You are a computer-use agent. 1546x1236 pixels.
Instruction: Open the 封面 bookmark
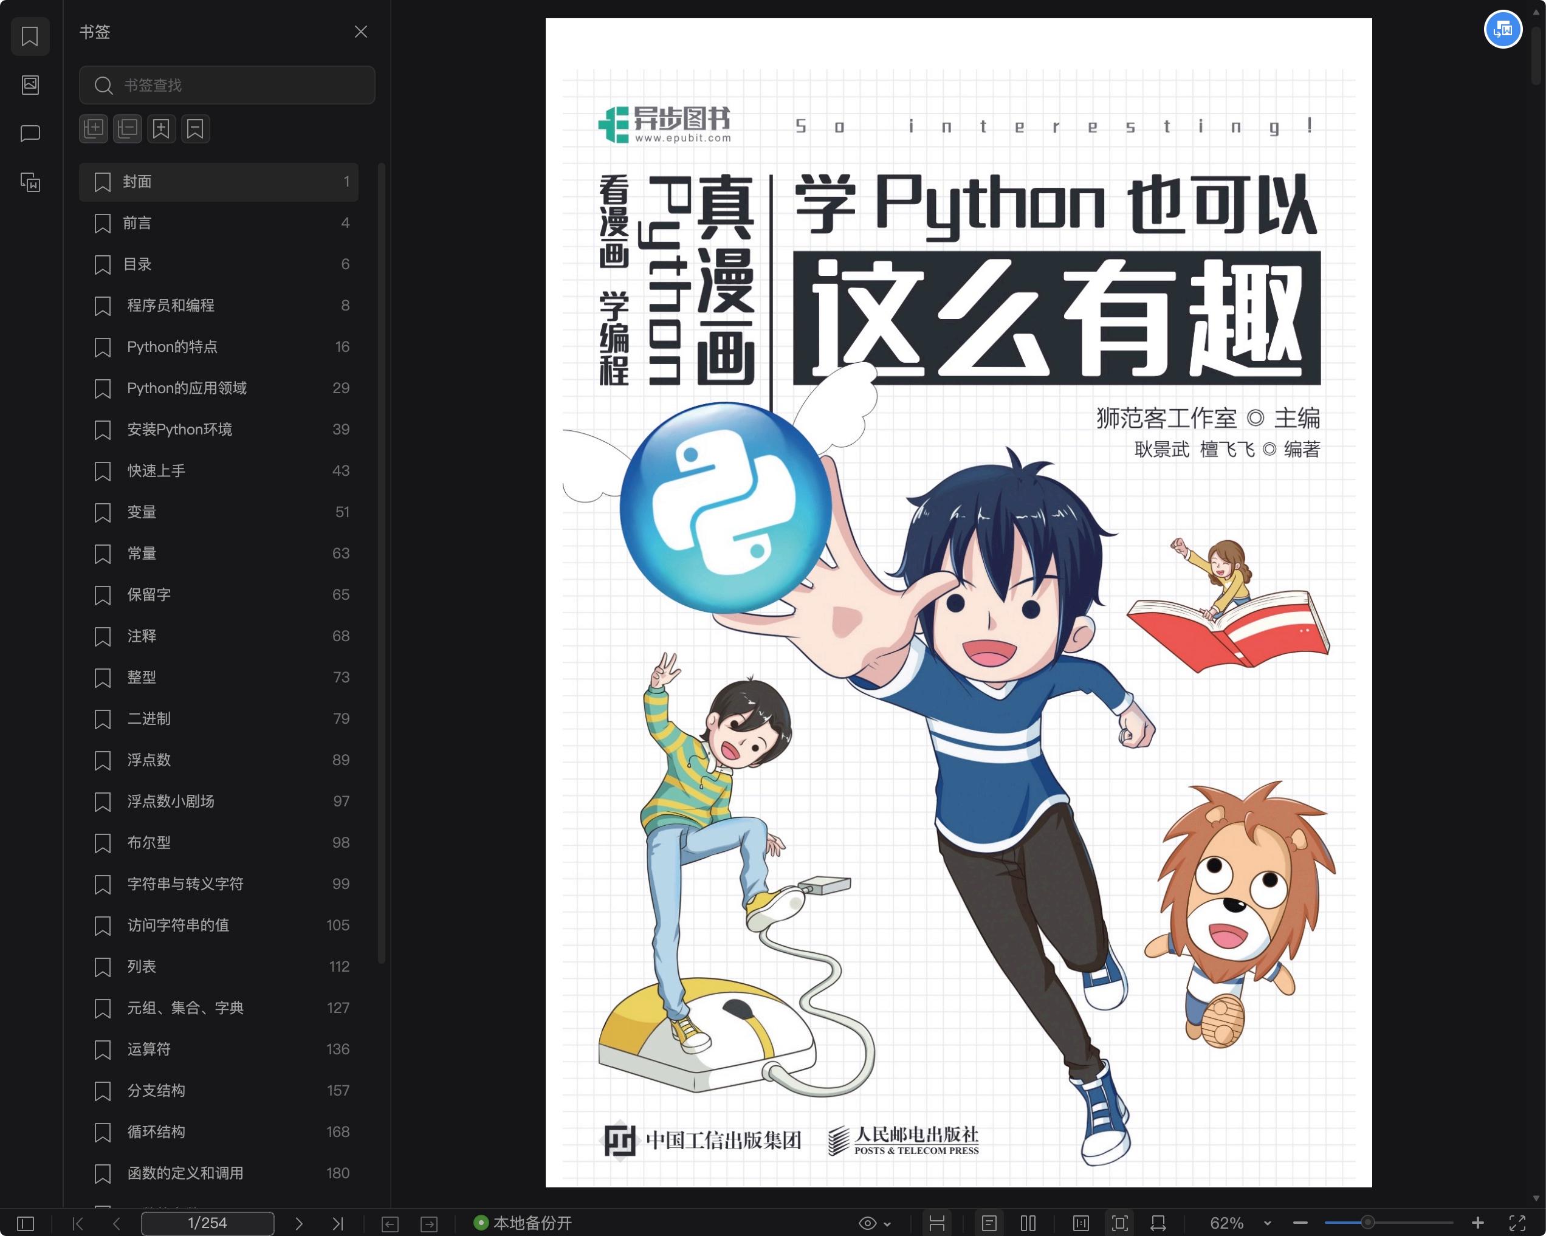click(x=219, y=182)
